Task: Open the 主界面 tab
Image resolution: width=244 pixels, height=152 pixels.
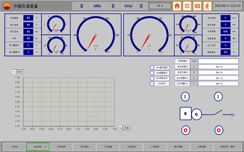Action: tap(14, 147)
